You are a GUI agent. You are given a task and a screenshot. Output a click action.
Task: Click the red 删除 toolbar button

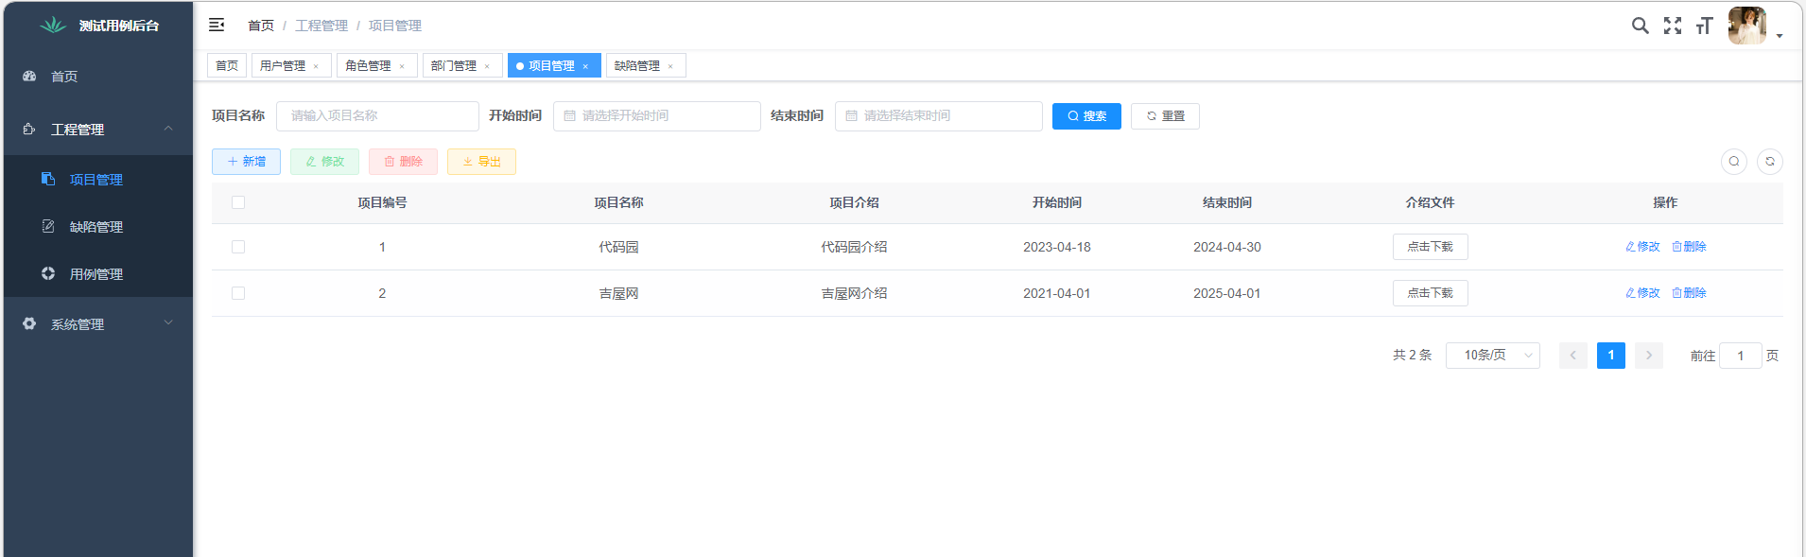[403, 162]
